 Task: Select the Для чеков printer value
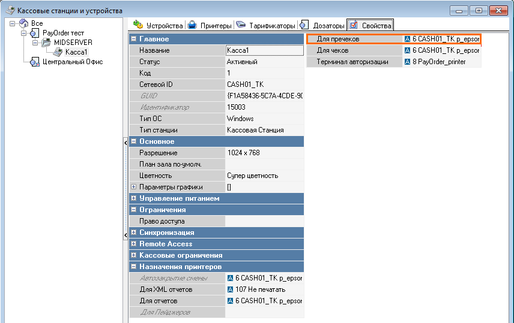442,50
